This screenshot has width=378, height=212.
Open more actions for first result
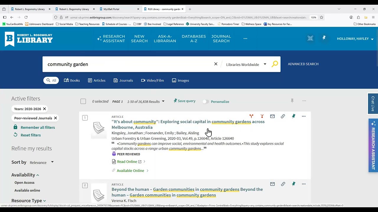pyautogui.click(x=304, y=116)
